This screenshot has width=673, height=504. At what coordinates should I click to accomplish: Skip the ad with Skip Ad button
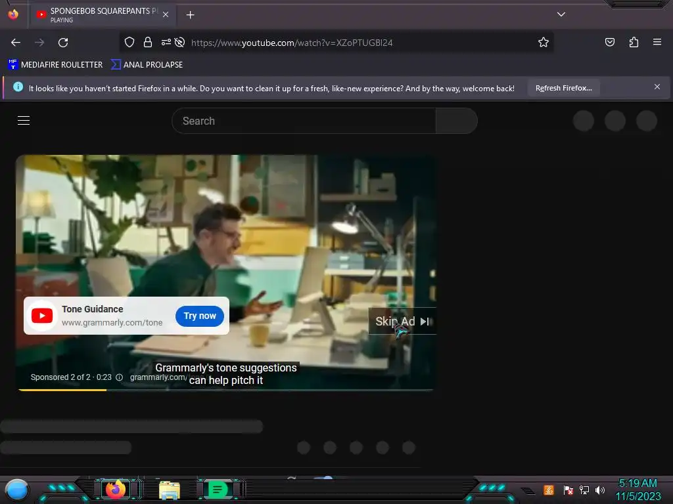coord(402,321)
